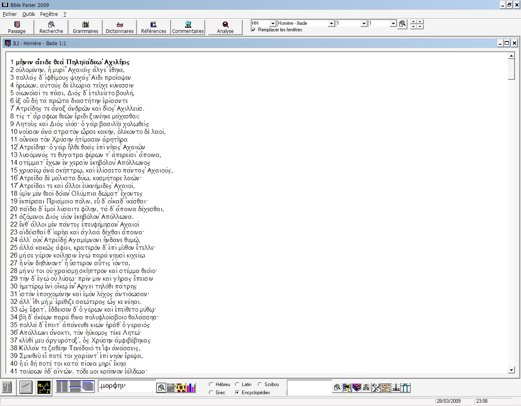
Task: Open the Outils menu
Action: pos(28,14)
